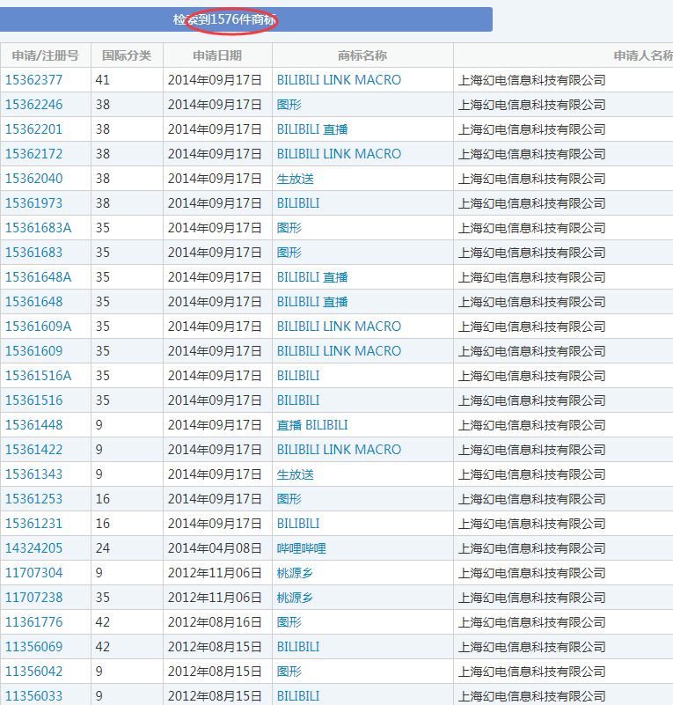Open registration number 15362172 link
This screenshot has width=673, height=705.
33,154
